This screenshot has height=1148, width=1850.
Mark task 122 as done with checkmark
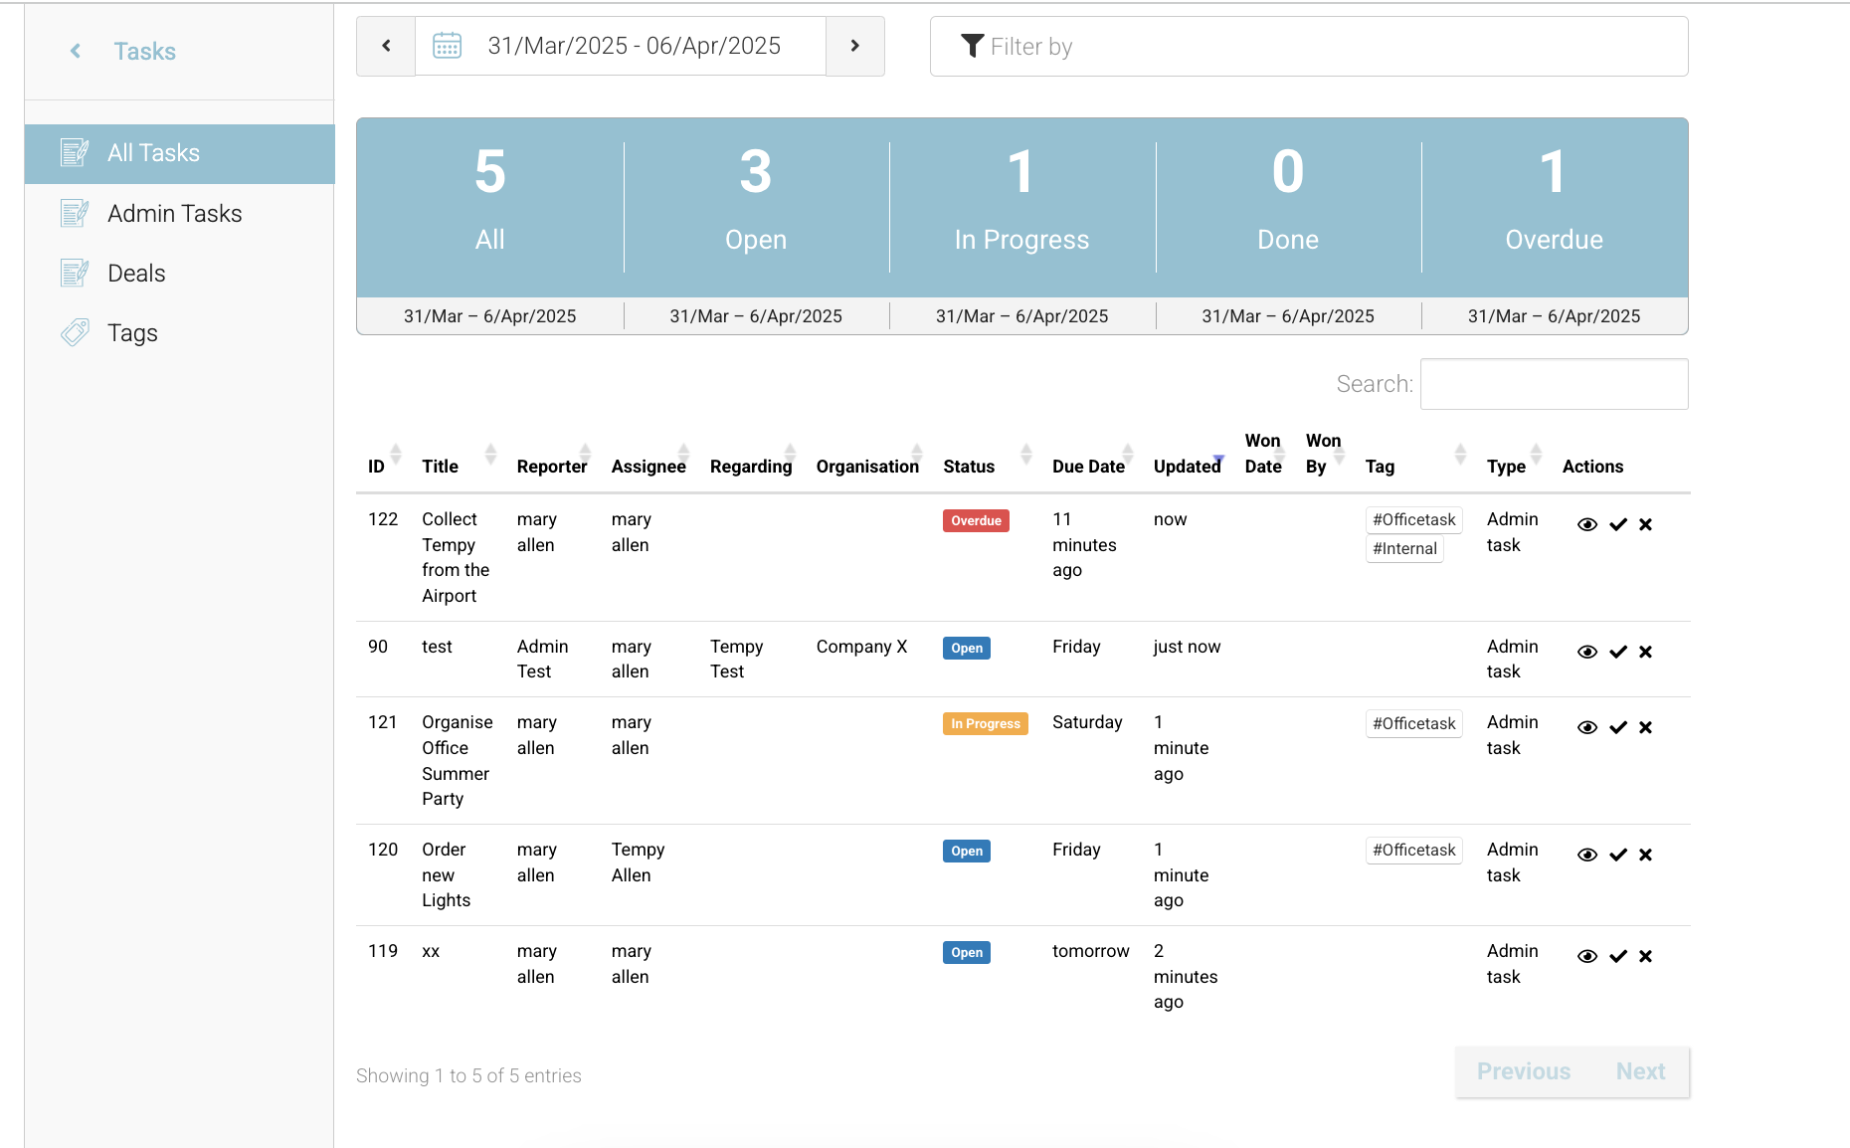pyautogui.click(x=1618, y=524)
